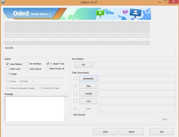Select a CSC file via button
The width and height of the screenshot is (179, 137).
tap(88, 101)
